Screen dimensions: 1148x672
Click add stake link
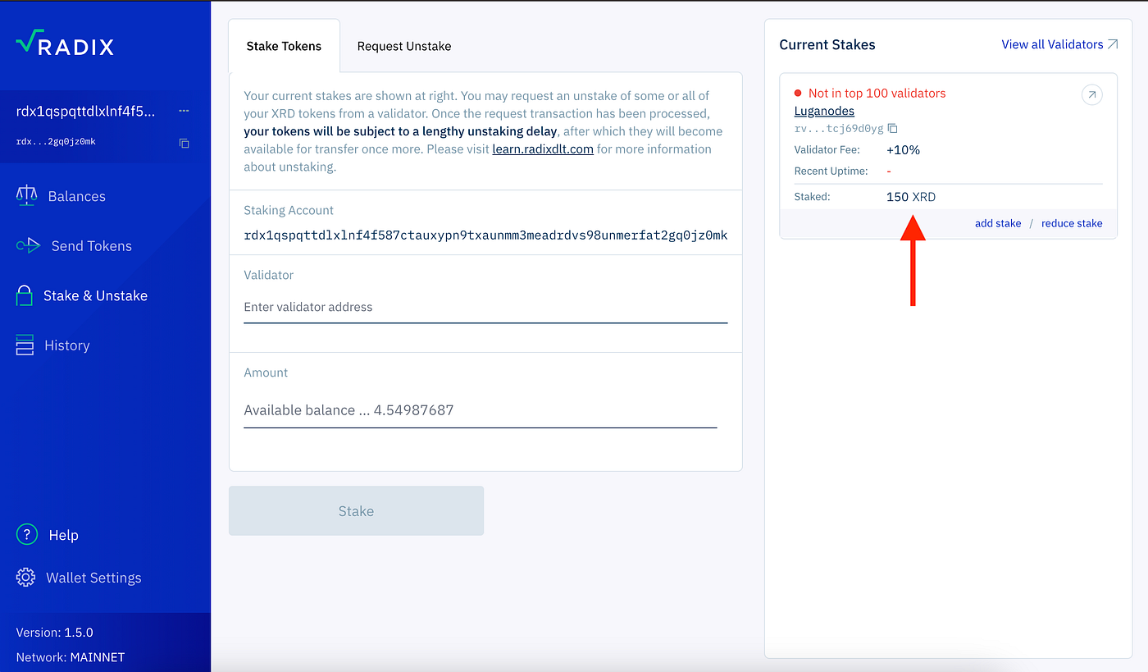998,223
